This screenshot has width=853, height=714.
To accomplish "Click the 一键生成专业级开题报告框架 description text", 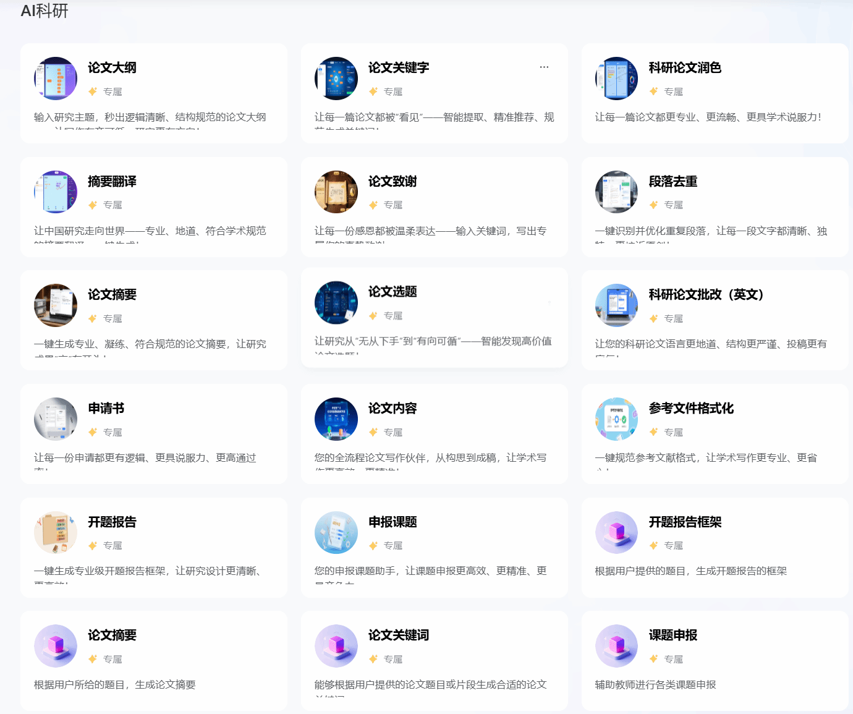I will pyautogui.click(x=147, y=571).
